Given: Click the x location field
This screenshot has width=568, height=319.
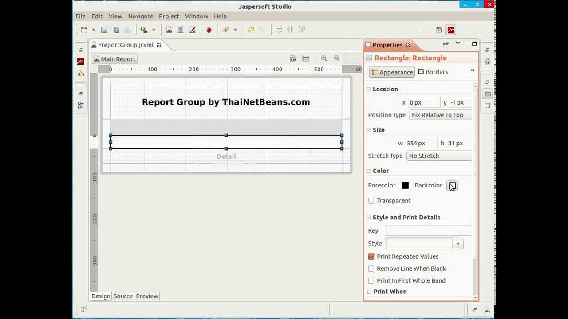Looking at the screenshot, I should point(424,102).
